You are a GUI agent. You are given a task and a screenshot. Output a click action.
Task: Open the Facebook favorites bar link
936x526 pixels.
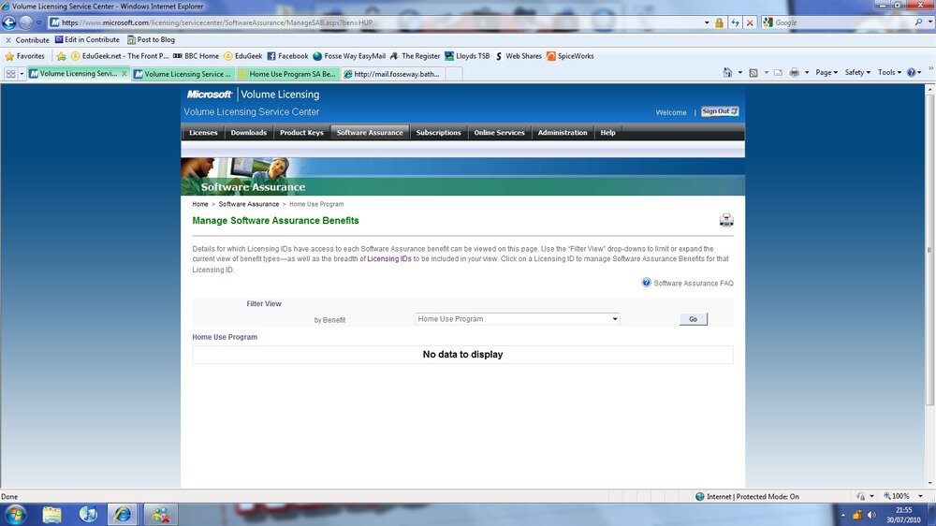tap(287, 56)
